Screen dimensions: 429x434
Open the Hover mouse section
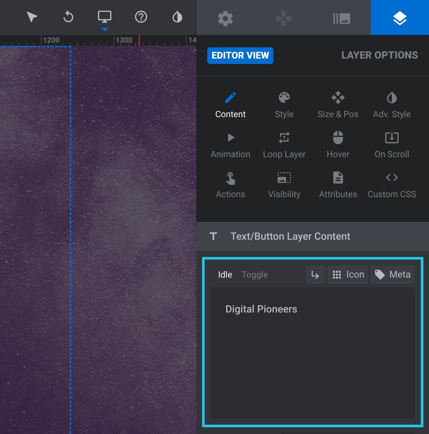point(338,145)
